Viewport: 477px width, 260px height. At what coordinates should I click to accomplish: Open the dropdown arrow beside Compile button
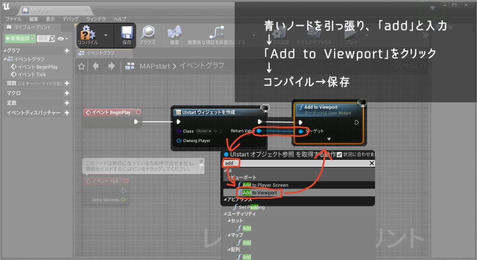106,35
